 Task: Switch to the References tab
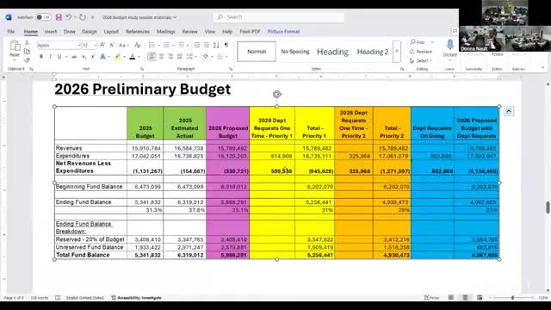pyautogui.click(x=138, y=32)
